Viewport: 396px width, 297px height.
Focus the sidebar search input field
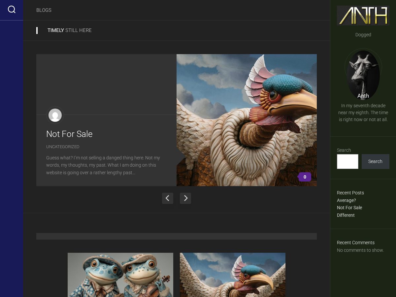(347, 162)
